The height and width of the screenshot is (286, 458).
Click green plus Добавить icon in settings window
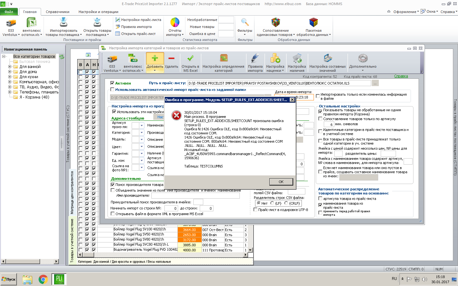coord(155,58)
